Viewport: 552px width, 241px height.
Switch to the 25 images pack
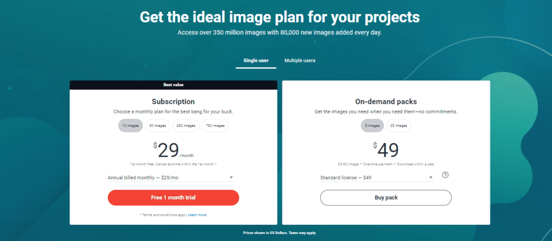click(x=399, y=125)
